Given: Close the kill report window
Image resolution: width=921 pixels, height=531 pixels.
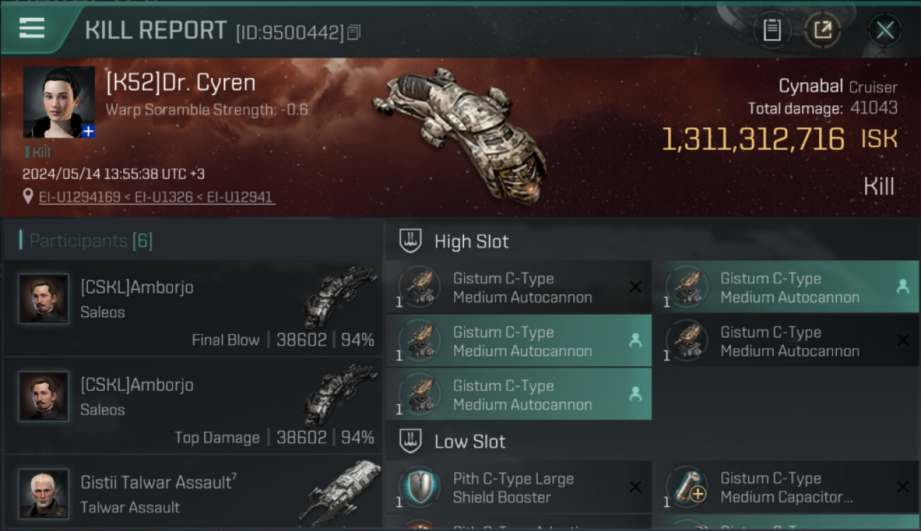Looking at the screenshot, I should (x=884, y=30).
